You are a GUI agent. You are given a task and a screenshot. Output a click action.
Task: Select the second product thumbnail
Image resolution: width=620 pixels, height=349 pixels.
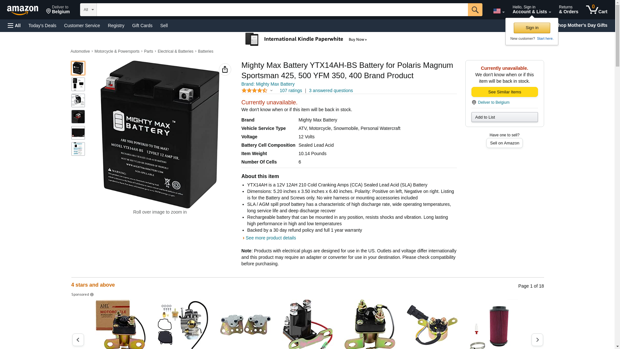coord(78,84)
